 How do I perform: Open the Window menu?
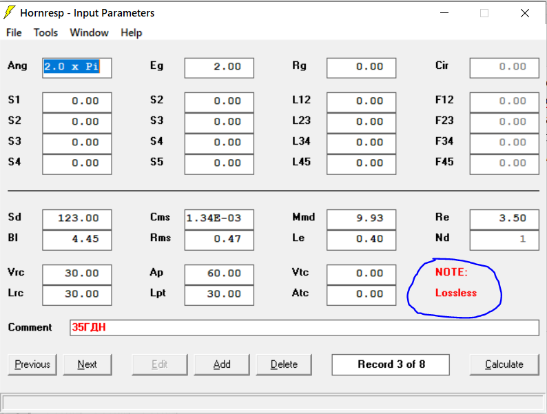89,33
